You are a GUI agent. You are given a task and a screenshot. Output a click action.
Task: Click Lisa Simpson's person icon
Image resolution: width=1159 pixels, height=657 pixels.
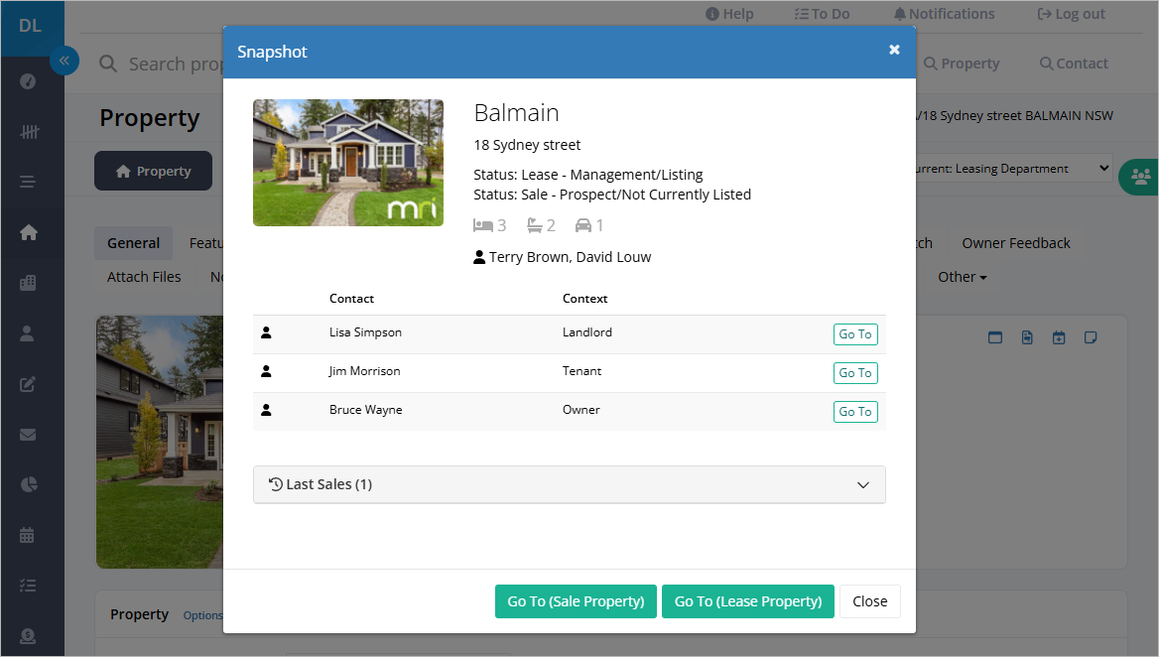[266, 332]
